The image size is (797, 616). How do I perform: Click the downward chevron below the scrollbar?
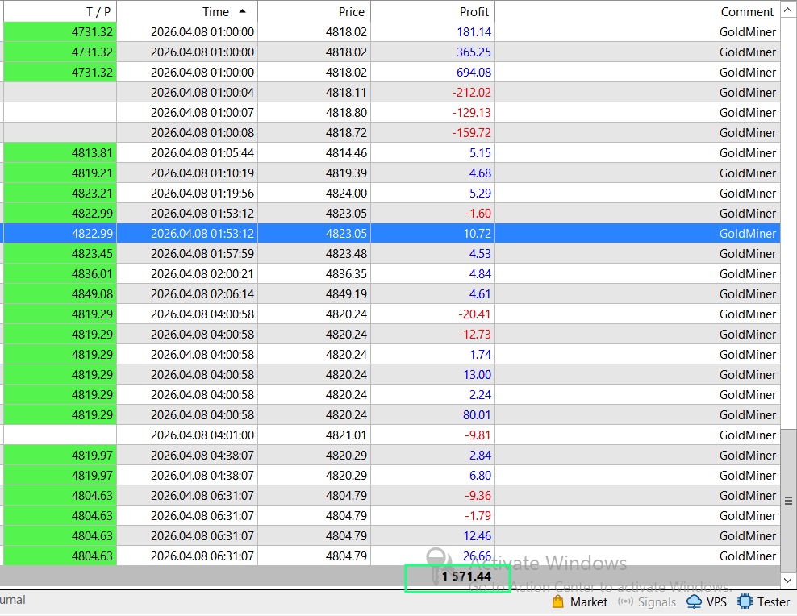788,579
